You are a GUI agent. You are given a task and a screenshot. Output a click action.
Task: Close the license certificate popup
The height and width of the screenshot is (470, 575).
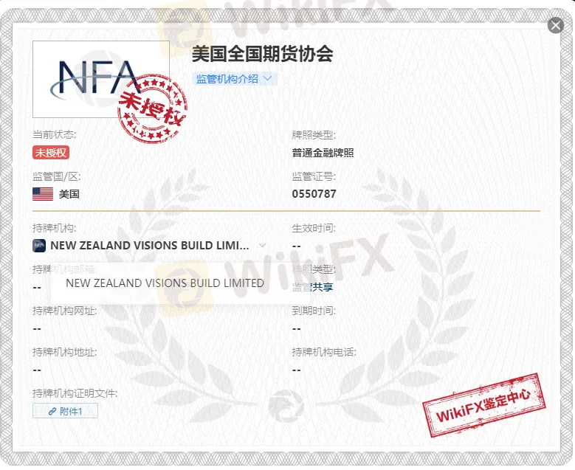point(556,25)
